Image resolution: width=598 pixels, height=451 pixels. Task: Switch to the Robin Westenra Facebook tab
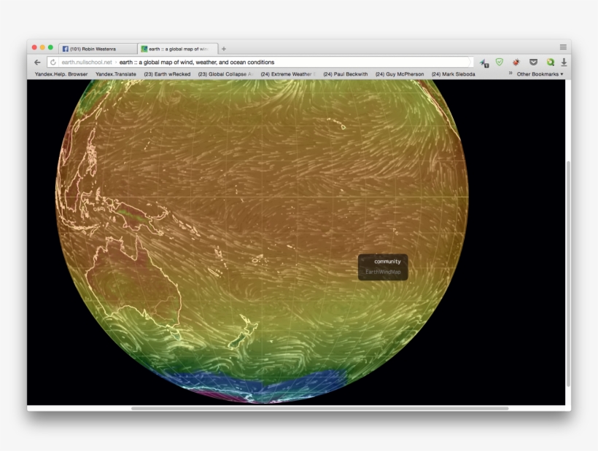97,49
